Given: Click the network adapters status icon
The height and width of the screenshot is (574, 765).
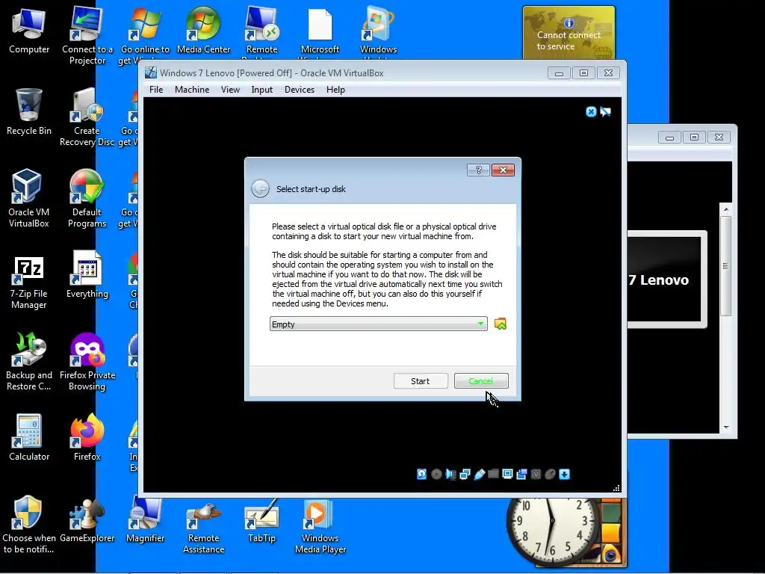Looking at the screenshot, I should pyautogui.click(x=465, y=474).
